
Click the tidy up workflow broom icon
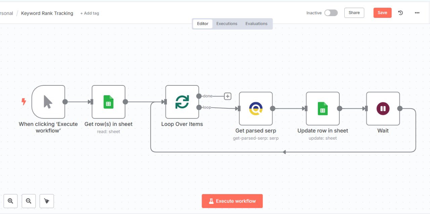click(x=47, y=201)
